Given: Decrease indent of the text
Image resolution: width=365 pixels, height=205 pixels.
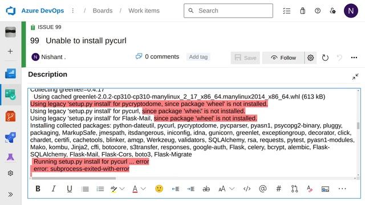Looking at the screenshot, I should tap(175, 189).
